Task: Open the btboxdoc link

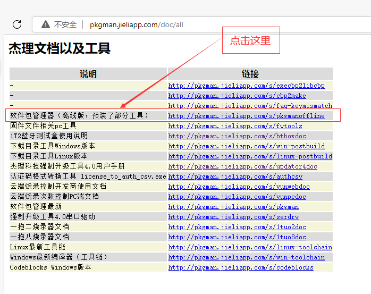Action: [x=237, y=136]
